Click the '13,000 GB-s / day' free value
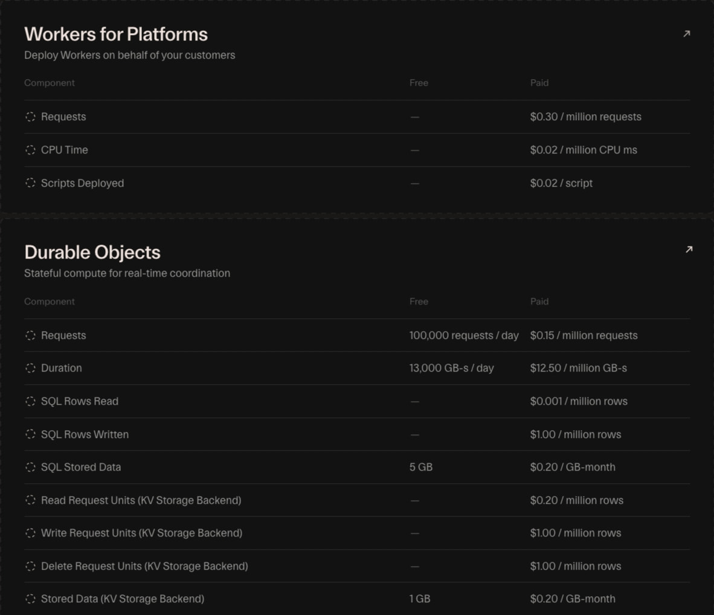714x615 pixels. 452,368
